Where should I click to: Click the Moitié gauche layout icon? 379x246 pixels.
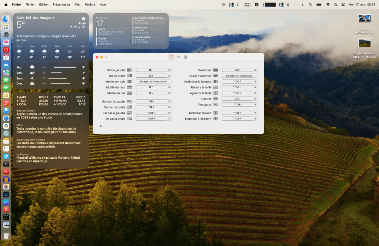click(x=129, y=70)
